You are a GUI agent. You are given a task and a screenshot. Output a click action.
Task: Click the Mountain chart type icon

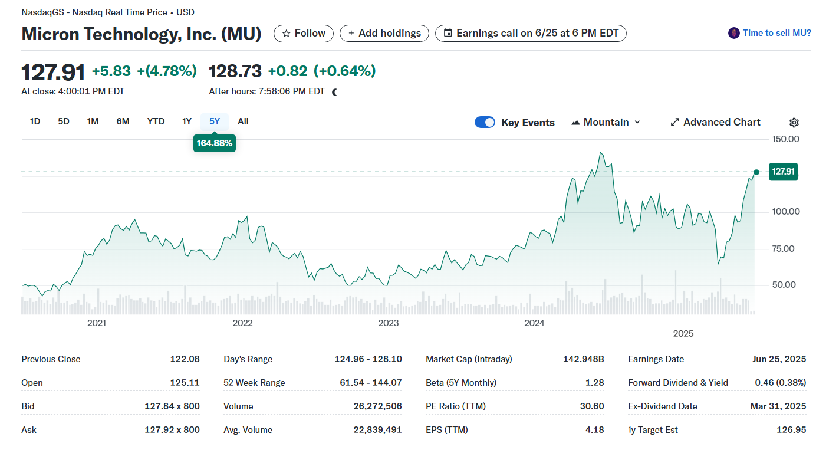(x=576, y=123)
